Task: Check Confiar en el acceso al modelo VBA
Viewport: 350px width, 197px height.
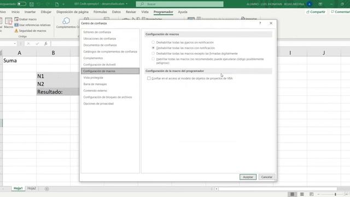Action: pos(149,78)
